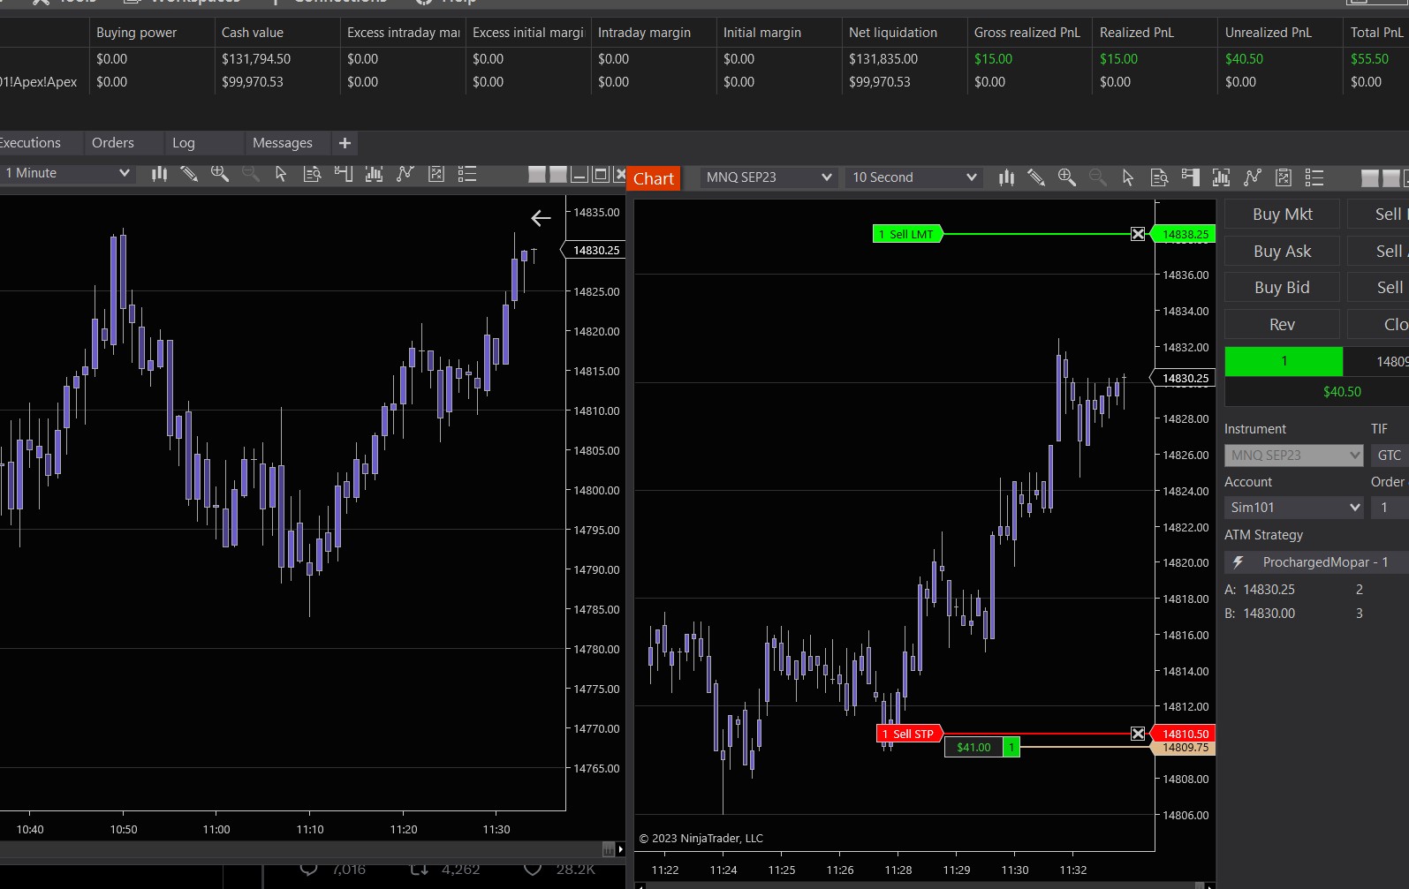Image resolution: width=1409 pixels, height=889 pixels.
Task: Cancel the Sell LMT order on chart
Action: tap(1138, 234)
